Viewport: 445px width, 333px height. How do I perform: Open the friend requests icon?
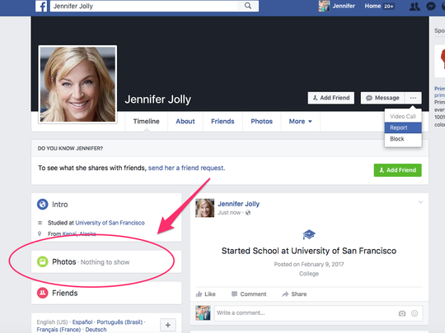(415, 7)
